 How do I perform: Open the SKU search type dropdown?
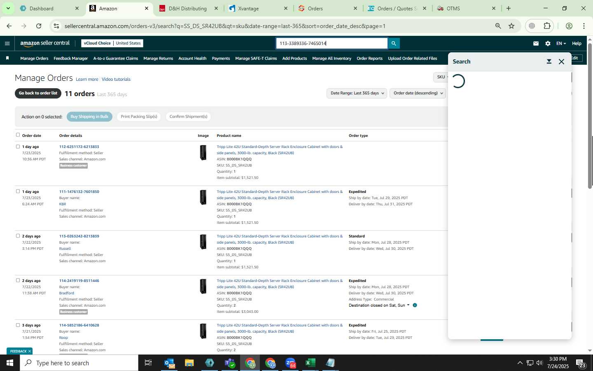click(441, 77)
